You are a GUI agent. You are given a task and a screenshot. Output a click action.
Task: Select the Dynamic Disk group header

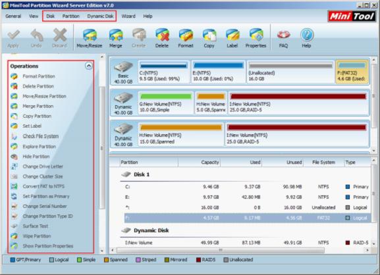pos(145,230)
